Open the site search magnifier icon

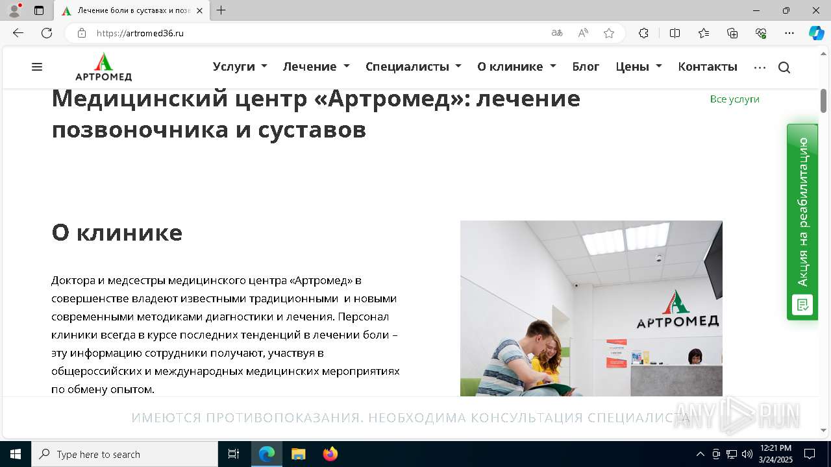(x=784, y=67)
